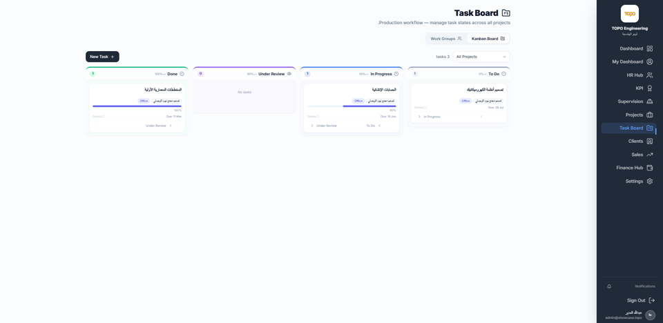Click the Office tag on the Done card

[x=144, y=101]
